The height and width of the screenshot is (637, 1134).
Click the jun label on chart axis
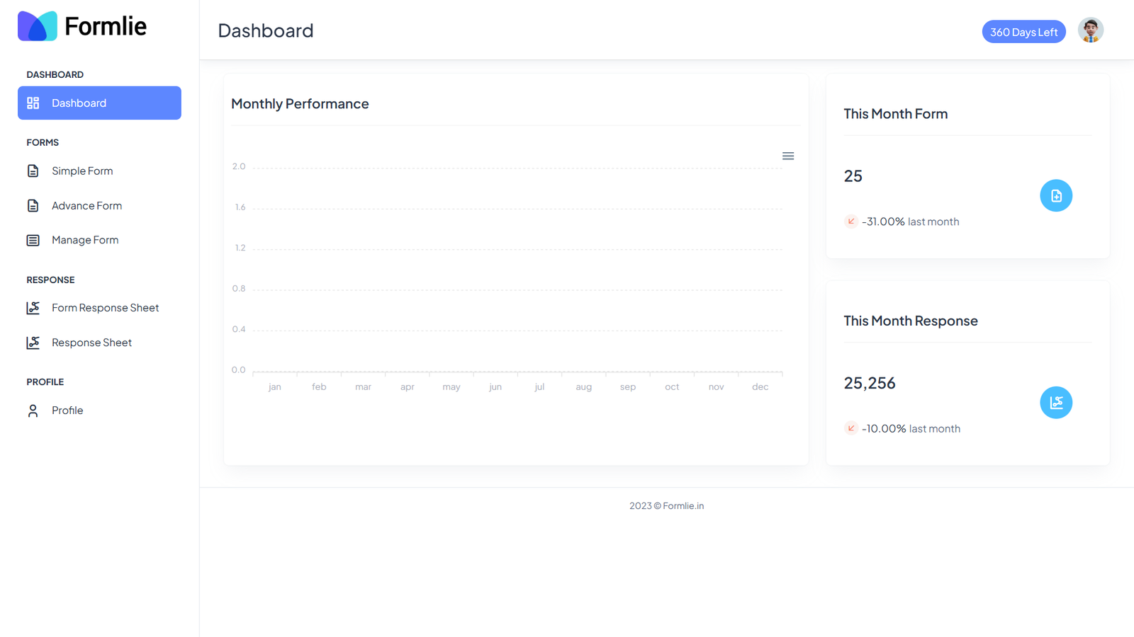point(495,387)
